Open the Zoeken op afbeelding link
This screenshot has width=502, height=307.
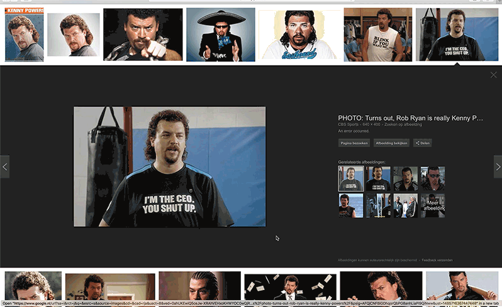click(x=403, y=124)
